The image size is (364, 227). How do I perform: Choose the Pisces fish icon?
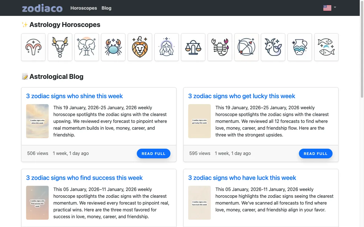tap(326, 47)
